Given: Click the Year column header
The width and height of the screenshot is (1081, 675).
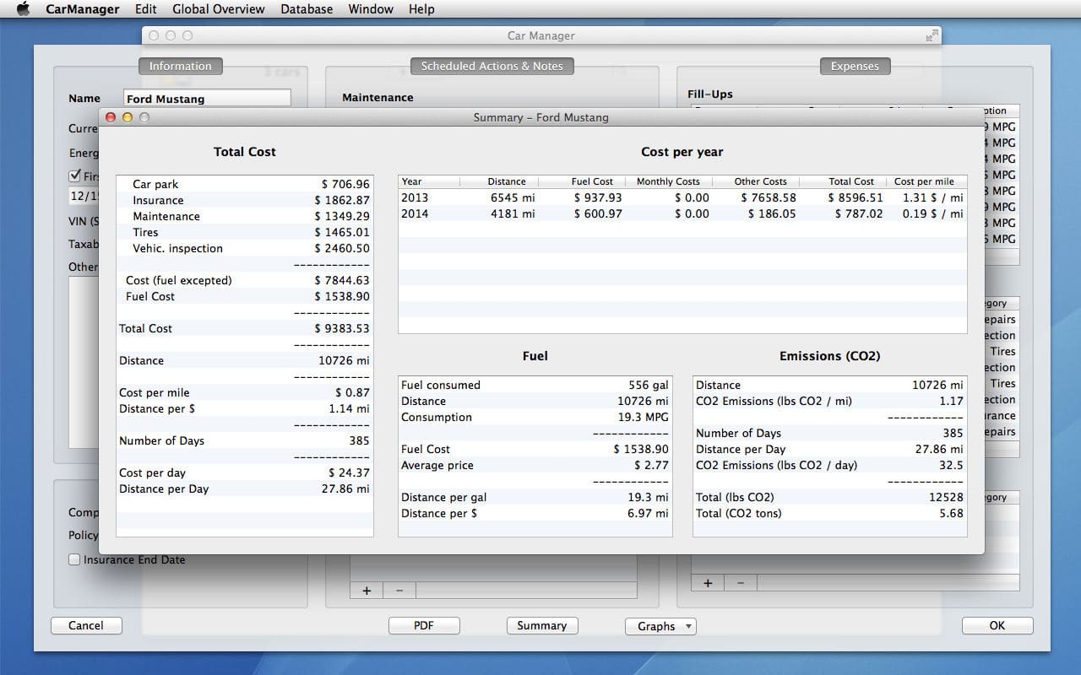Looking at the screenshot, I should click(x=429, y=181).
